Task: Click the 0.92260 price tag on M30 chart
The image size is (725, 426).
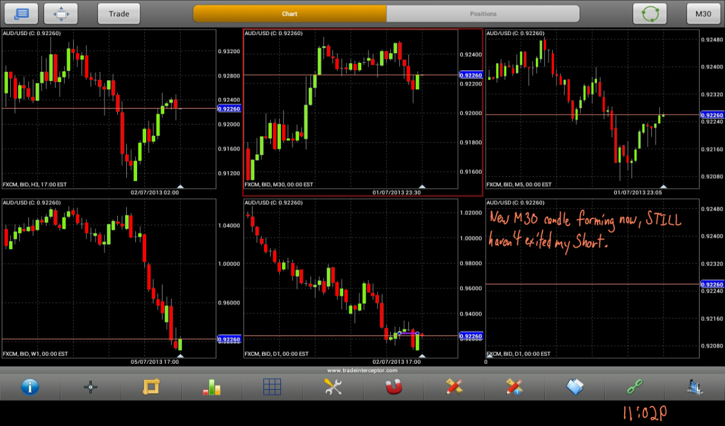Action: coord(471,75)
